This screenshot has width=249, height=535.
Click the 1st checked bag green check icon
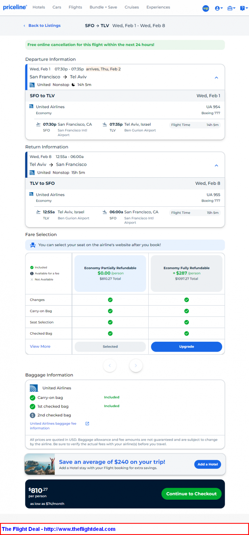[x=33, y=406]
